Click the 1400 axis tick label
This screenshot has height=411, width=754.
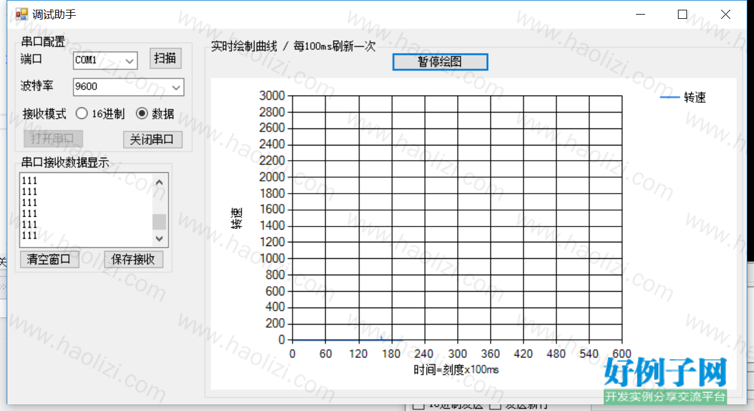tap(272, 226)
